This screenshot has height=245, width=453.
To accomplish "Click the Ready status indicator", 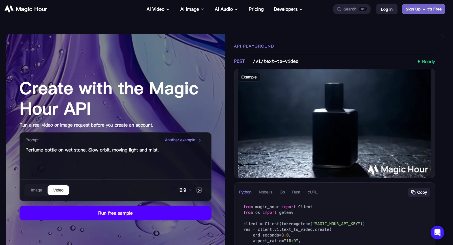I will [426, 61].
